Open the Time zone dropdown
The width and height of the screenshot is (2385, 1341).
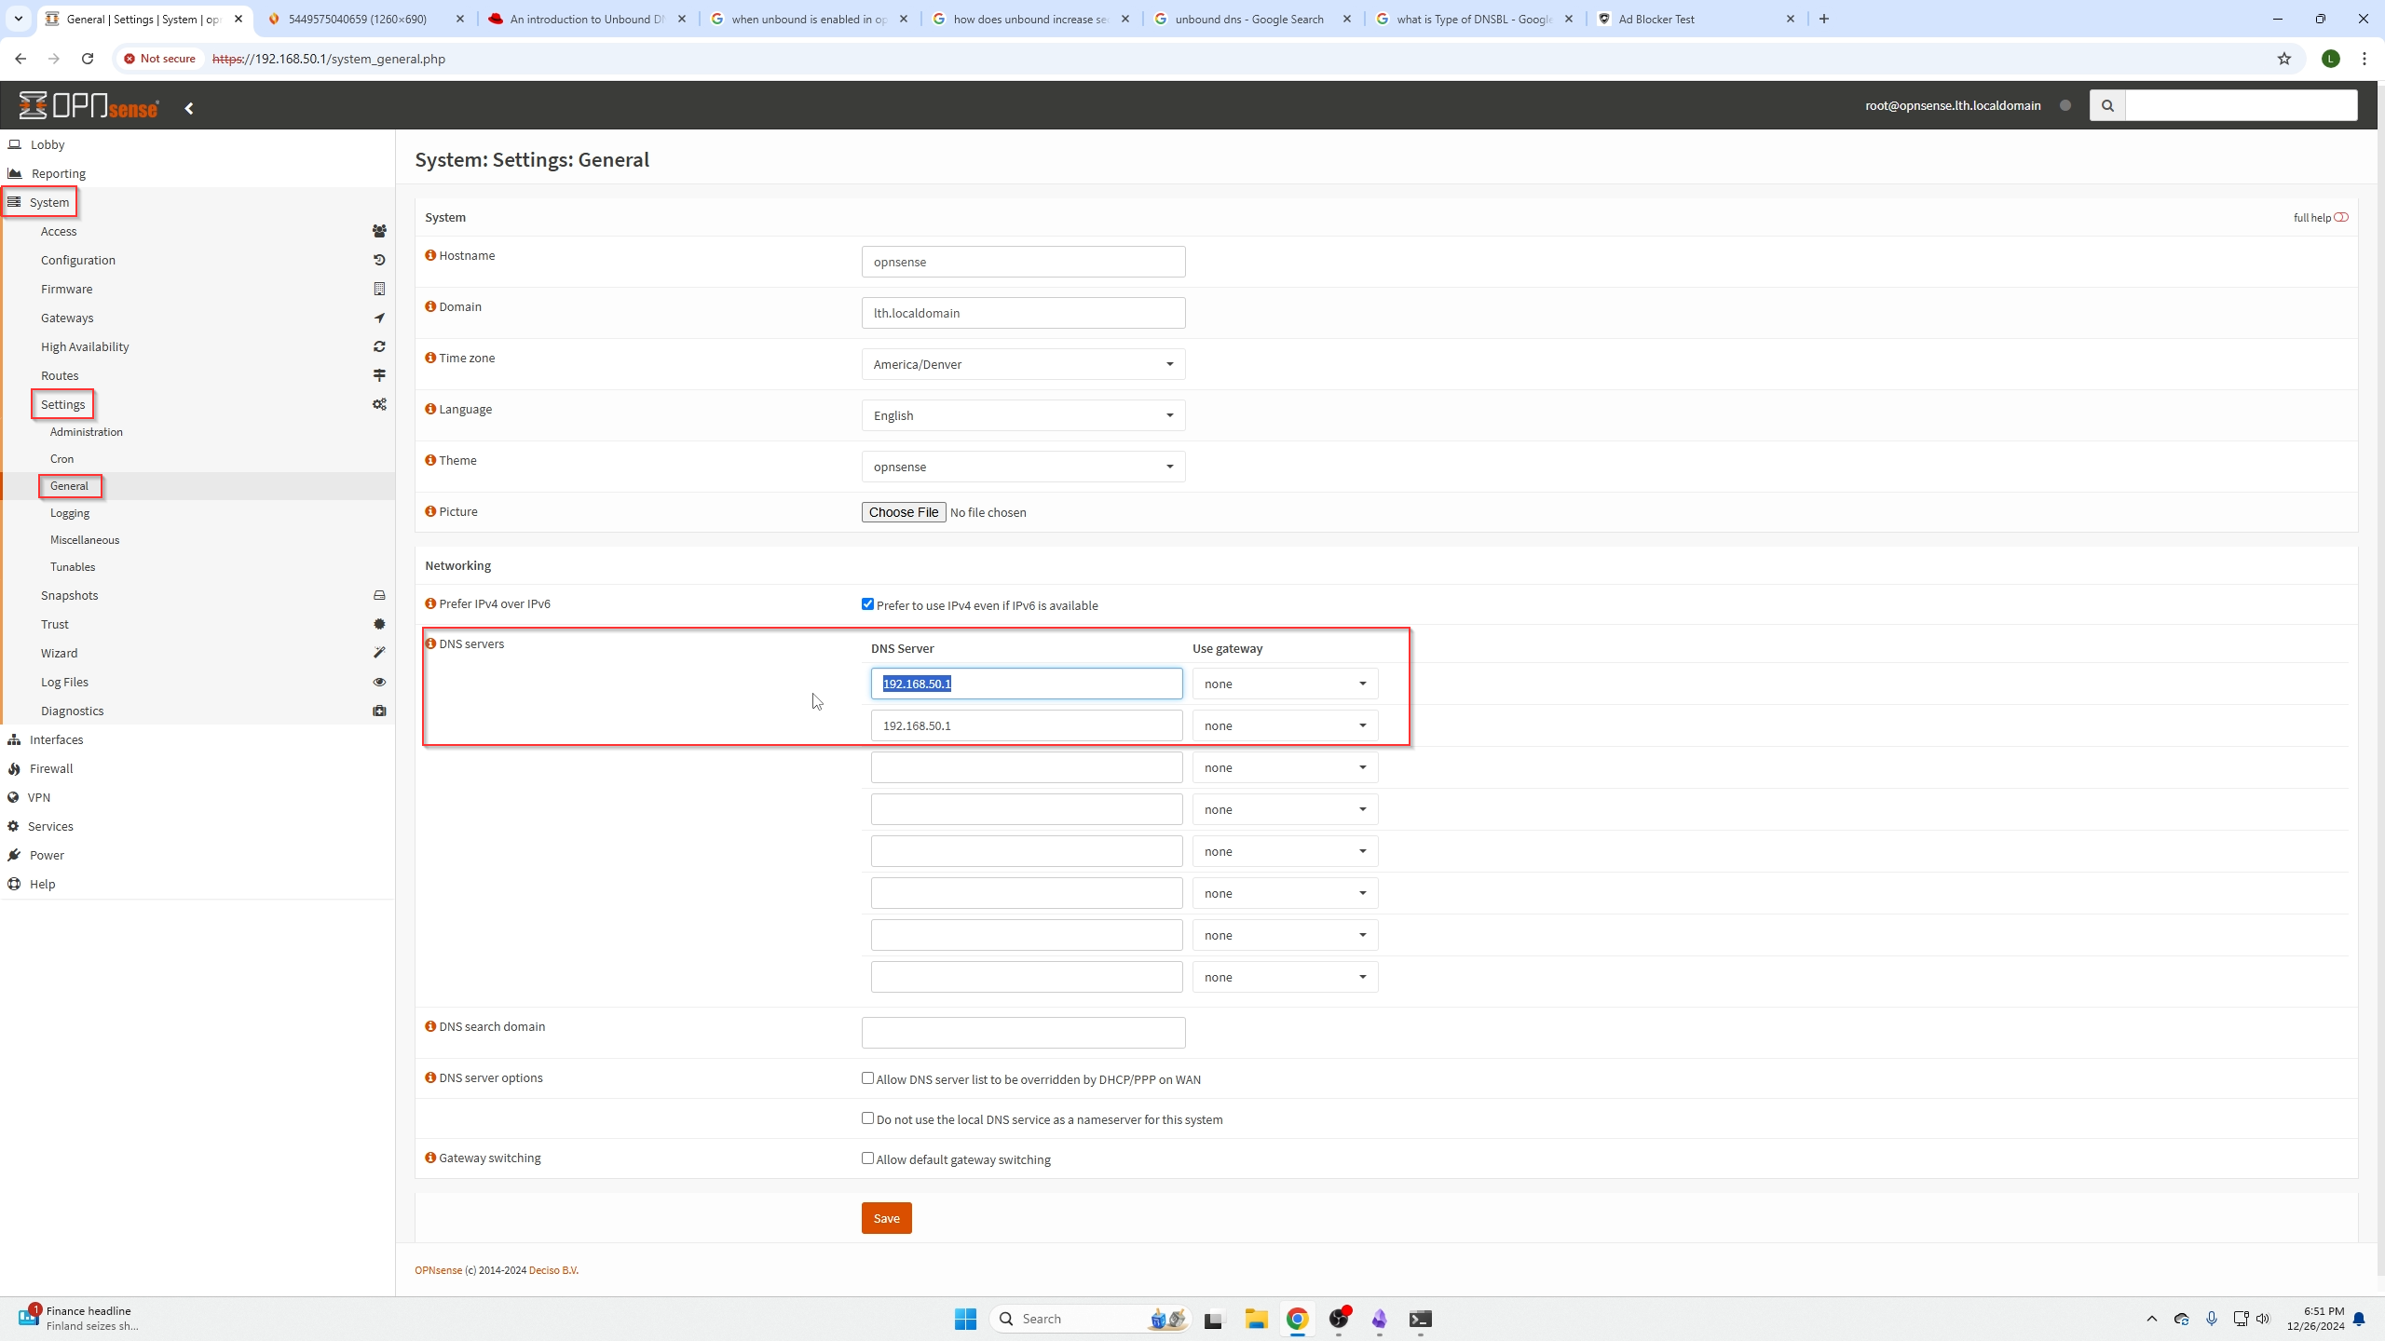pyautogui.click(x=1023, y=364)
